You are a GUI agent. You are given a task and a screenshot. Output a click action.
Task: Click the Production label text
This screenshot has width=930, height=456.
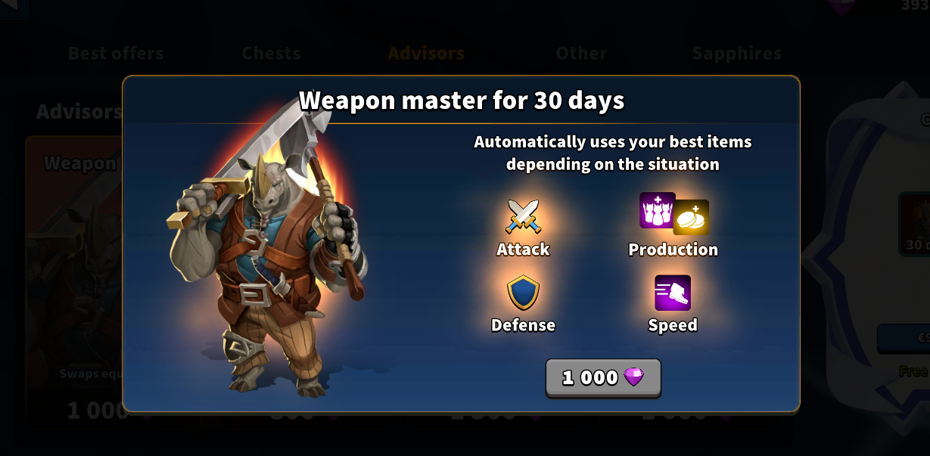[673, 250]
